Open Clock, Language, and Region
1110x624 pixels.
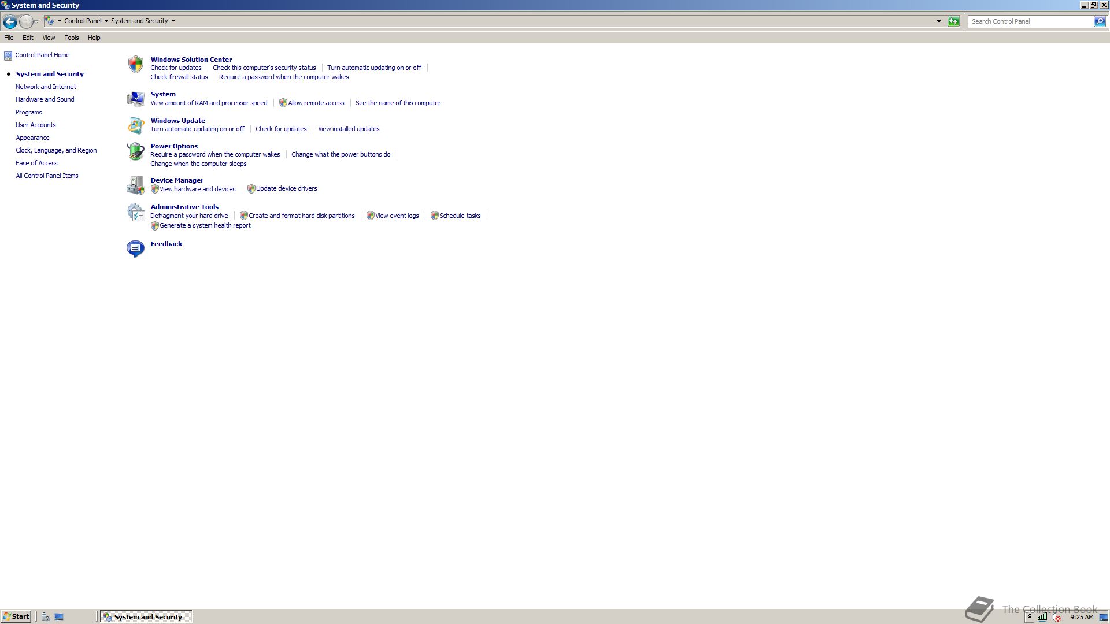[x=56, y=150]
